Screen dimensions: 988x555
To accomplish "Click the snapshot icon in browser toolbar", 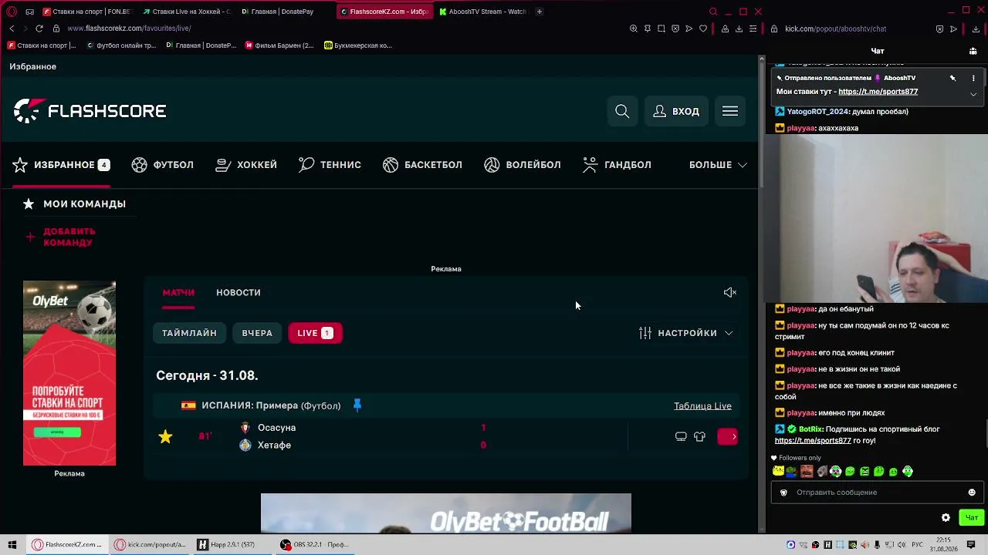I will pos(661,29).
